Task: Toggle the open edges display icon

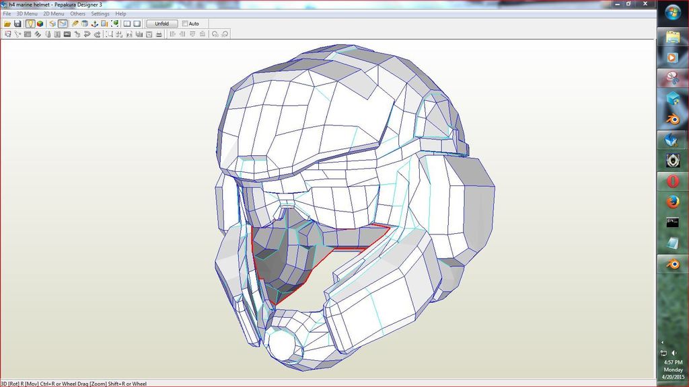Action: 63,24
